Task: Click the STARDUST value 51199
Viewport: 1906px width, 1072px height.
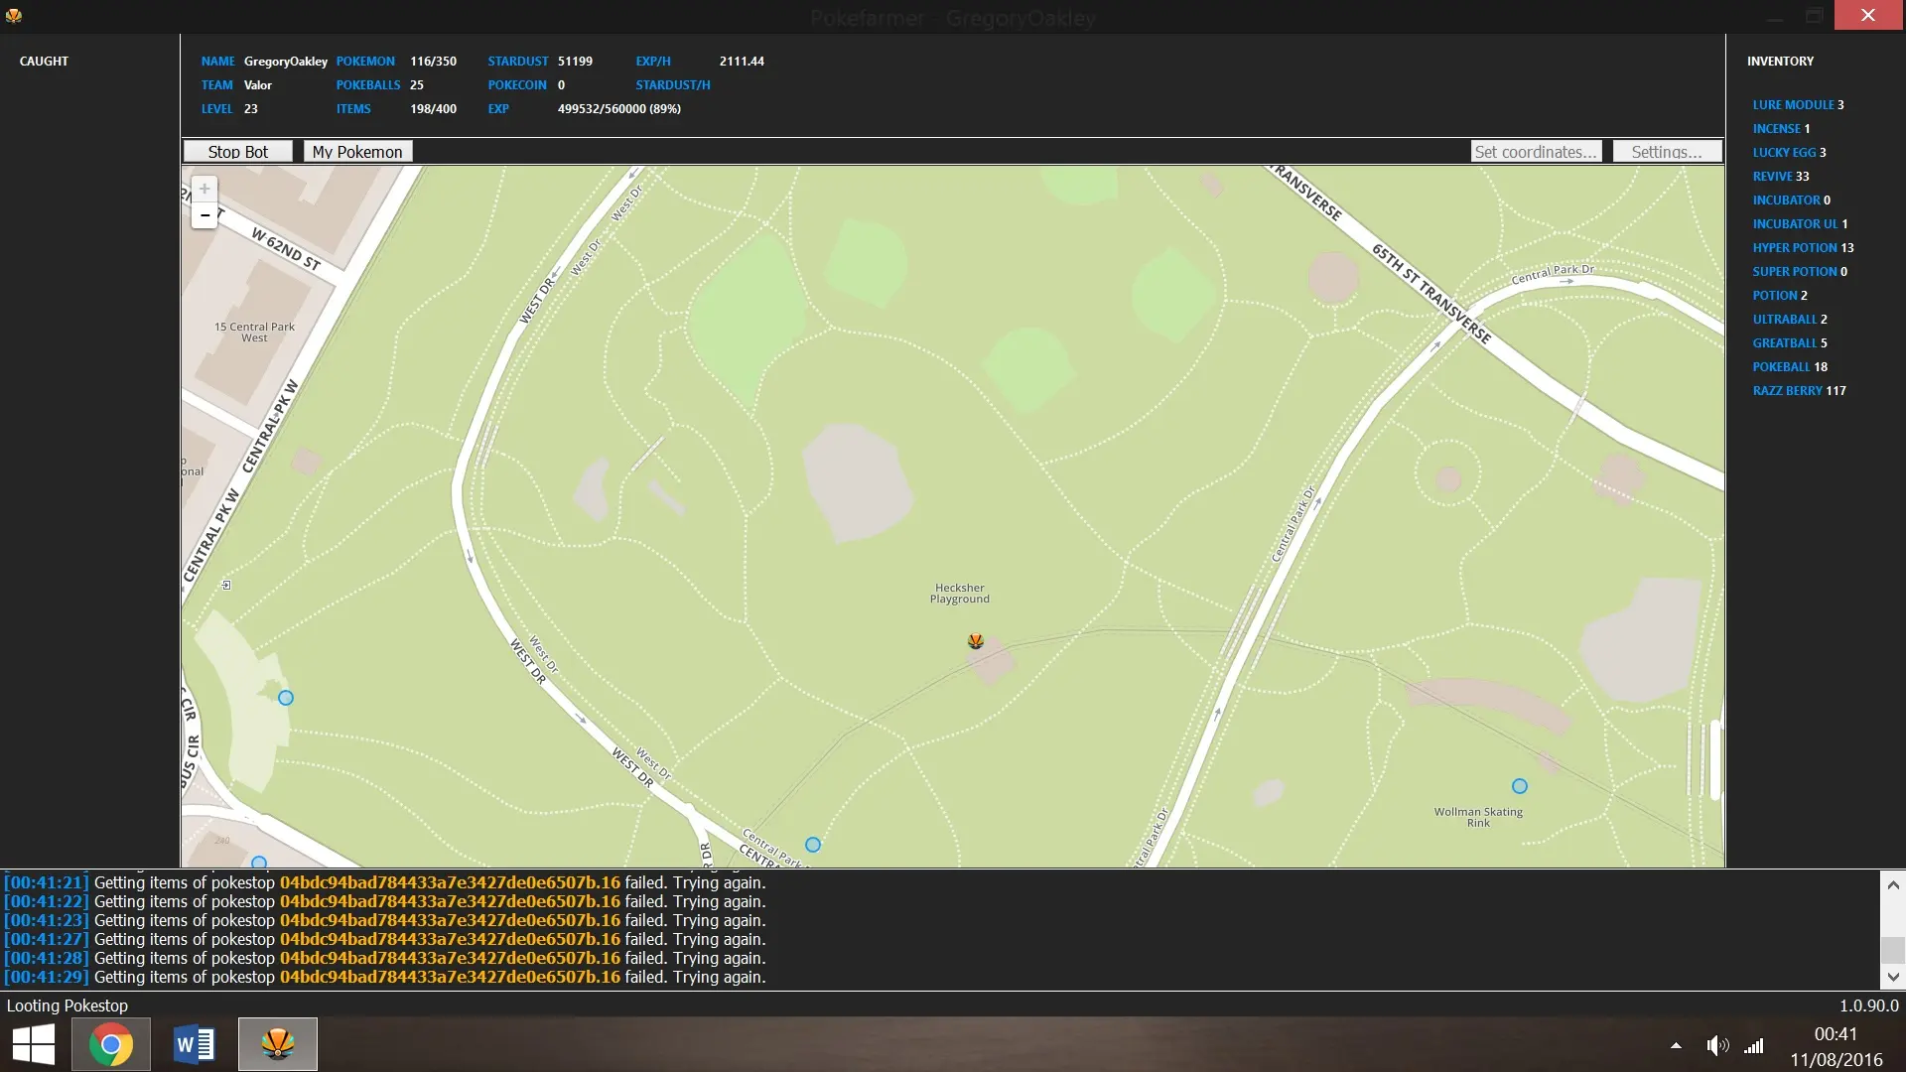Action: click(x=575, y=61)
